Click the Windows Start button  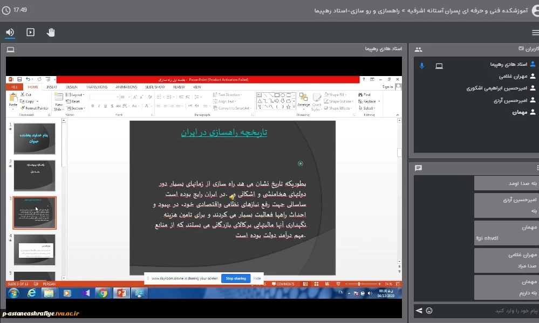coord(13,293)
